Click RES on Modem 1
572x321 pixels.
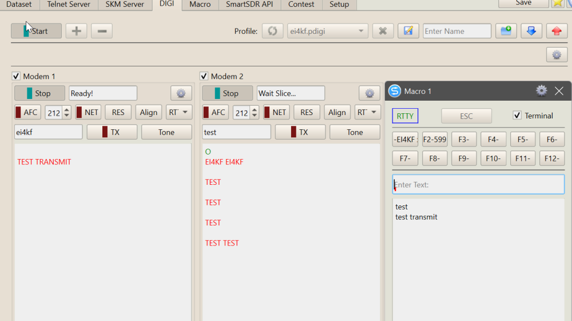118,112
